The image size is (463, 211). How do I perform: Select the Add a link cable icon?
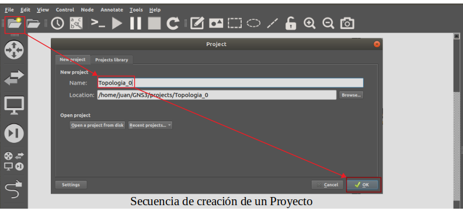pos(14,189)
